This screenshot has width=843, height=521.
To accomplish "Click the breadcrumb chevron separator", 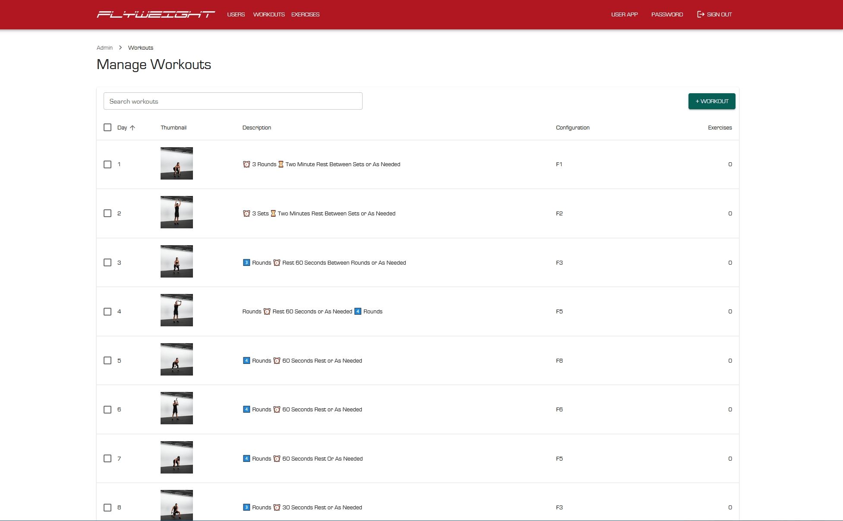I will click(120, 47).
